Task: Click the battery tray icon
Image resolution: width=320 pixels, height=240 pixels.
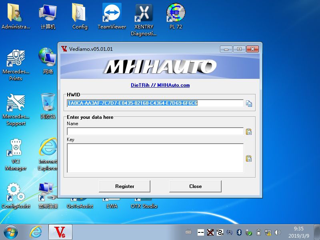Action: (x=258, y=232)
